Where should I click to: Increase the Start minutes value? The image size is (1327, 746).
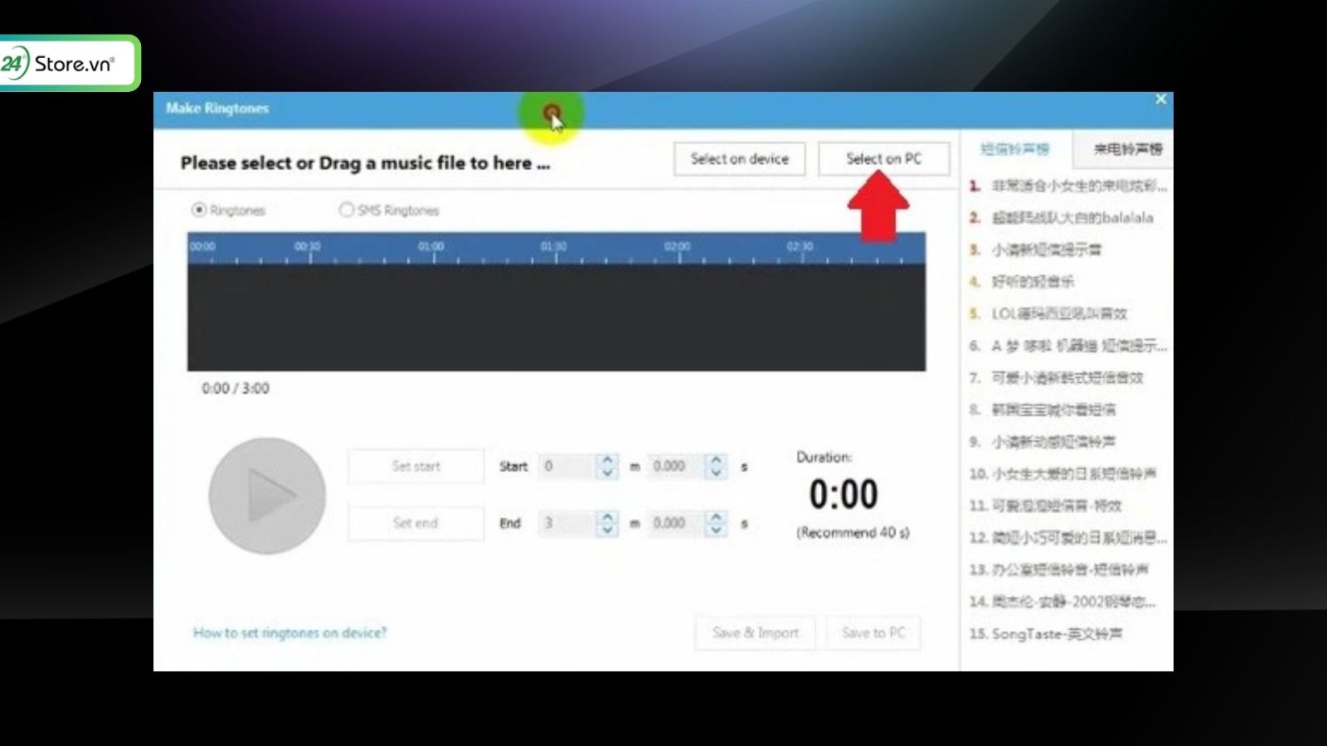pyautogui.click(x=607, y=460)
